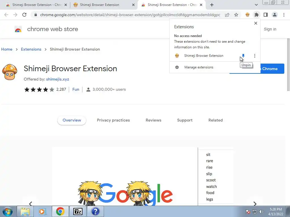
Task: Open the side panel icon
Action: point(266,15)
